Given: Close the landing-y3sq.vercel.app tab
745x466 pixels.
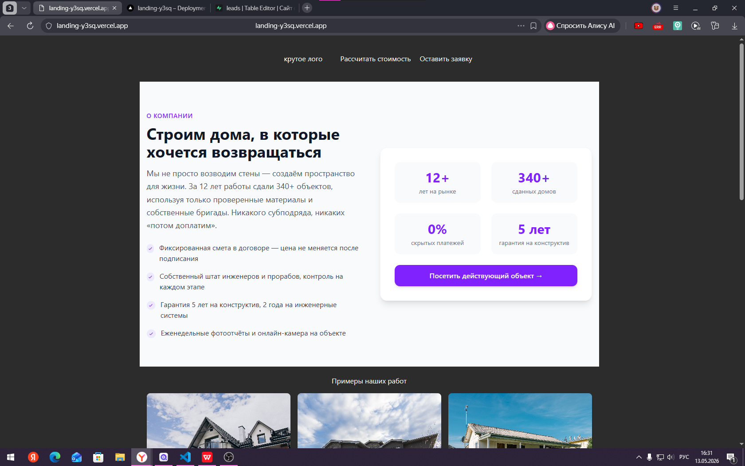Looking at the screenshot, I should 114,8.
